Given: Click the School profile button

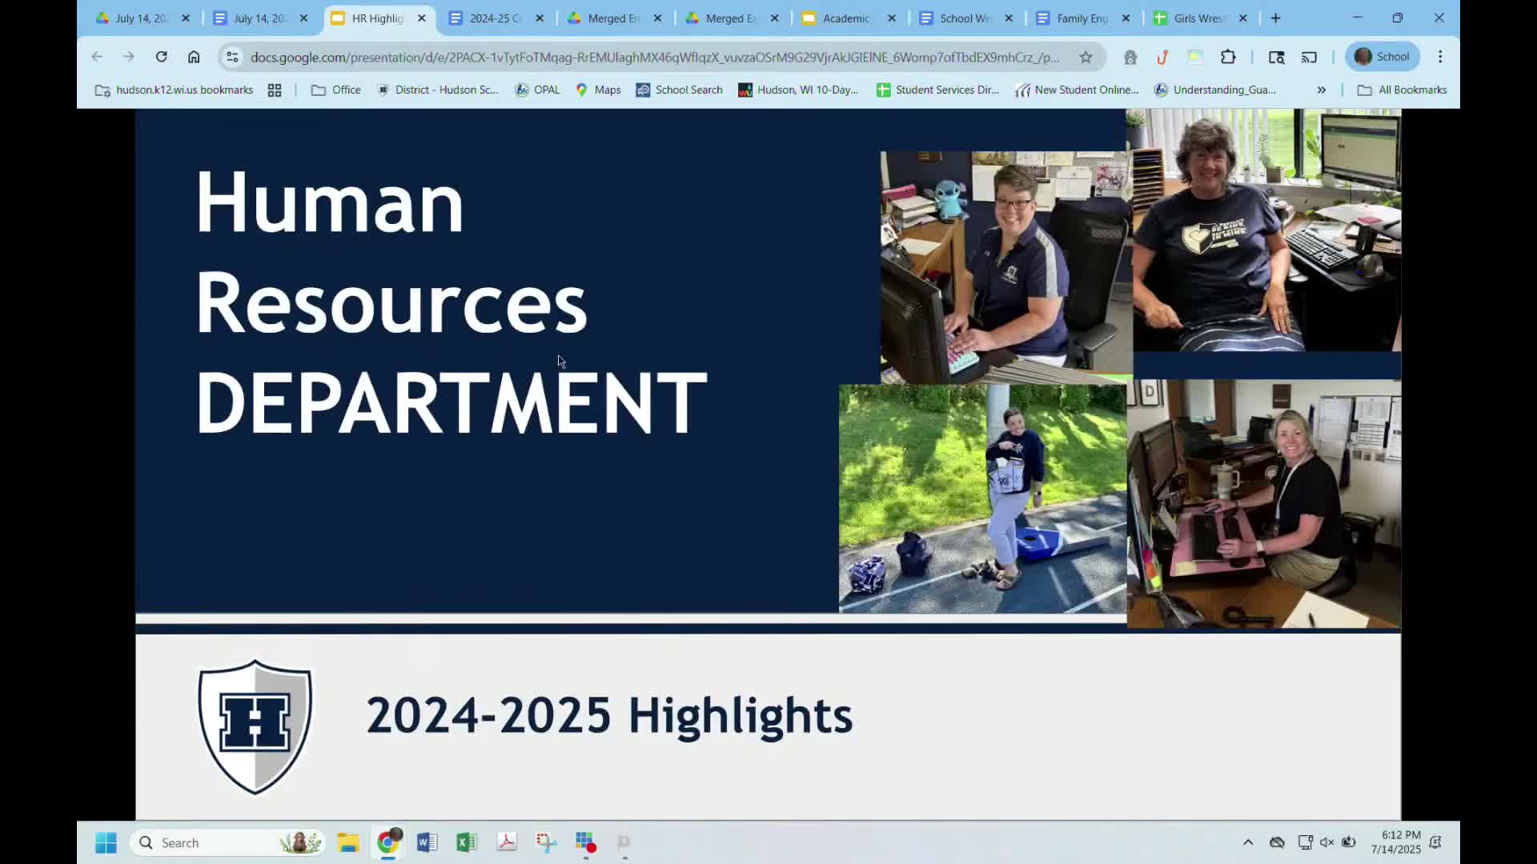Looking at the screenshot, I should click(x=1382, y=57).
